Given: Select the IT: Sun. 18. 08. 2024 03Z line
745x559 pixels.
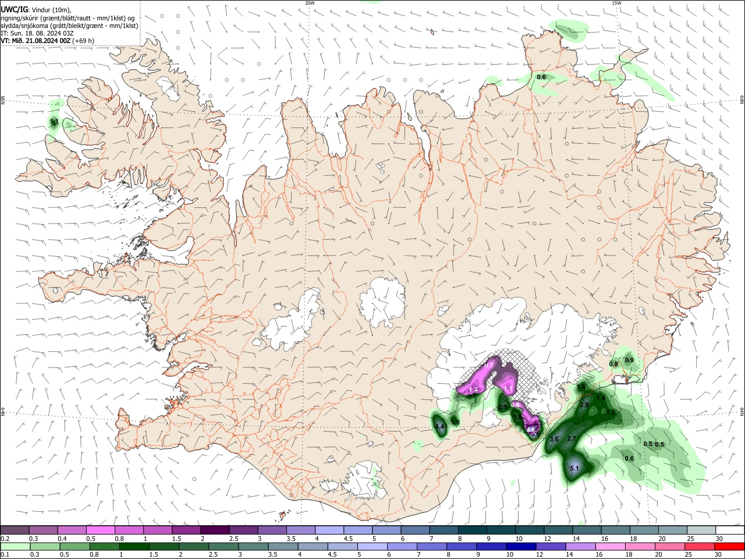Looking at the screenshot, I should click(36, 33).
